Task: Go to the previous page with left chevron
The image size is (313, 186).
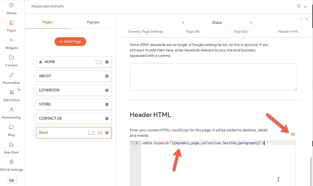Action: (183, 22)
